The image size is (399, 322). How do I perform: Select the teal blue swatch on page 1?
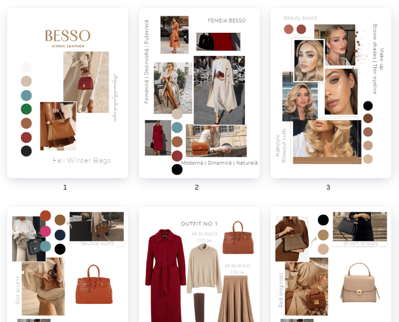[26, 95]
